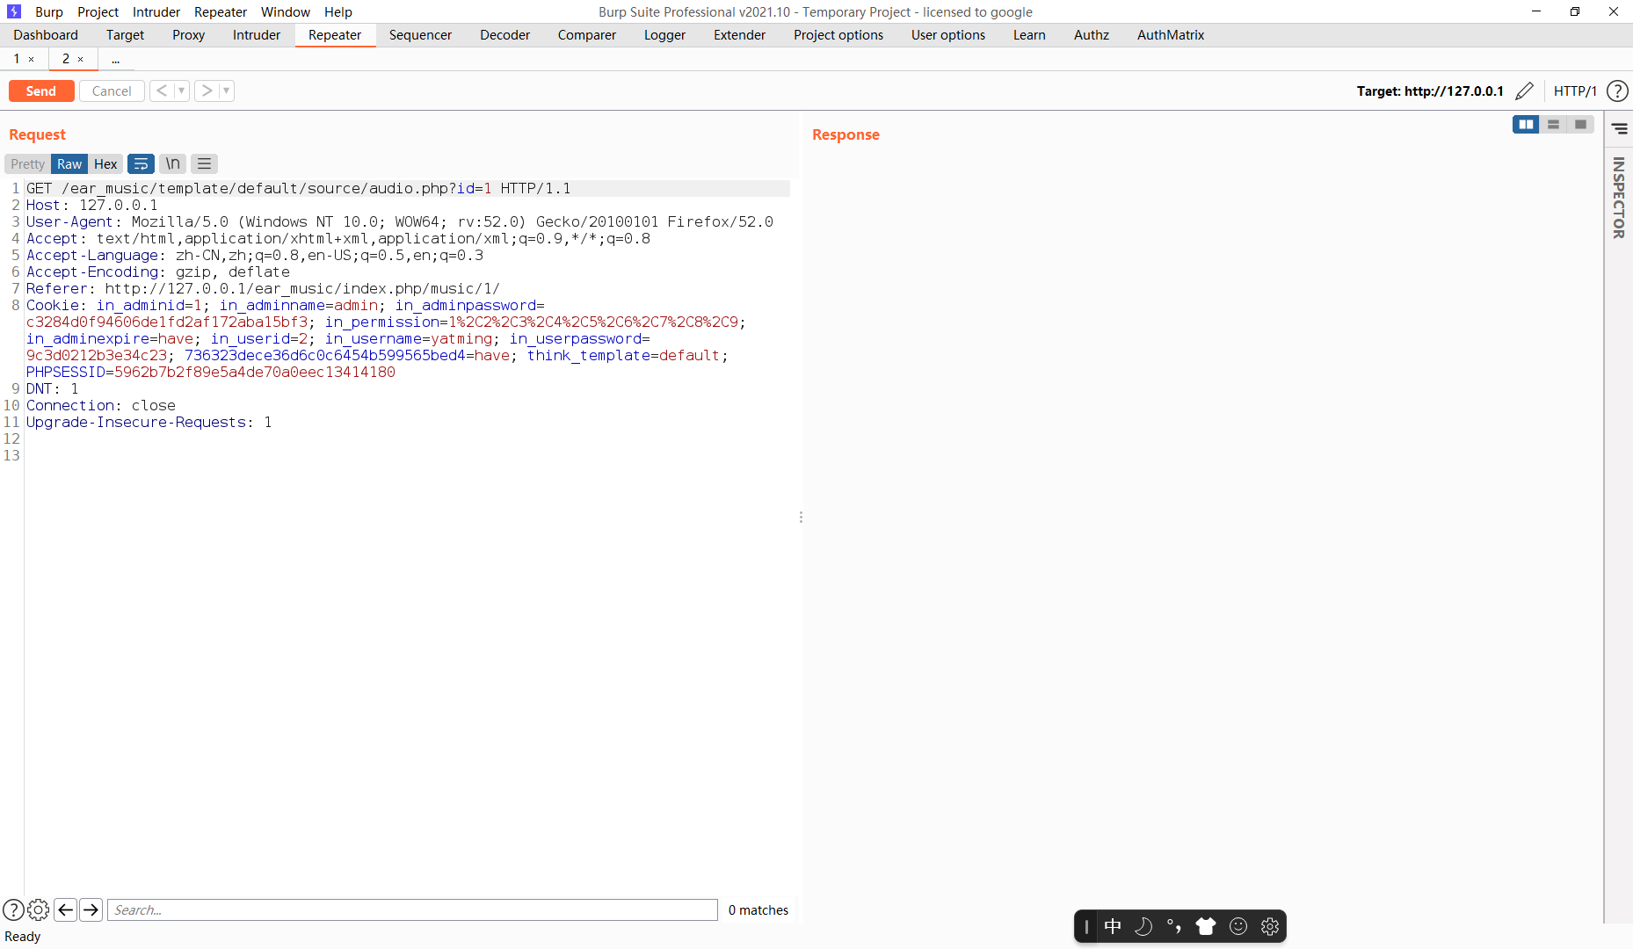Switch response layout to top-bottom split view
Screen dimensions: 1633x949
(x=1554, y=124)
